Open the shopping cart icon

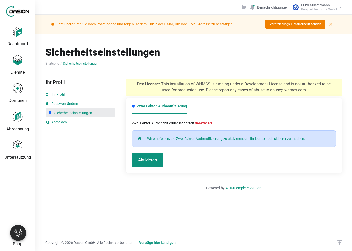(x=244, y=7)
